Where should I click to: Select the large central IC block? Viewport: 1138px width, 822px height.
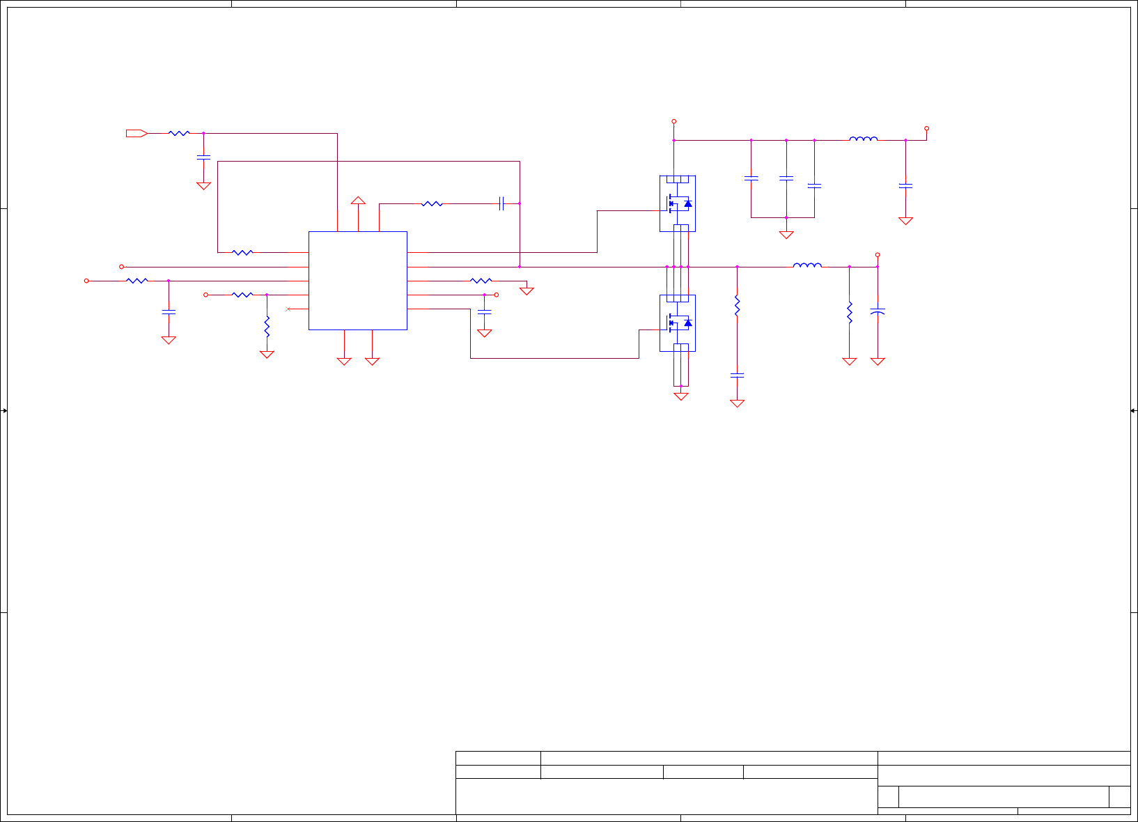(358, 281)
